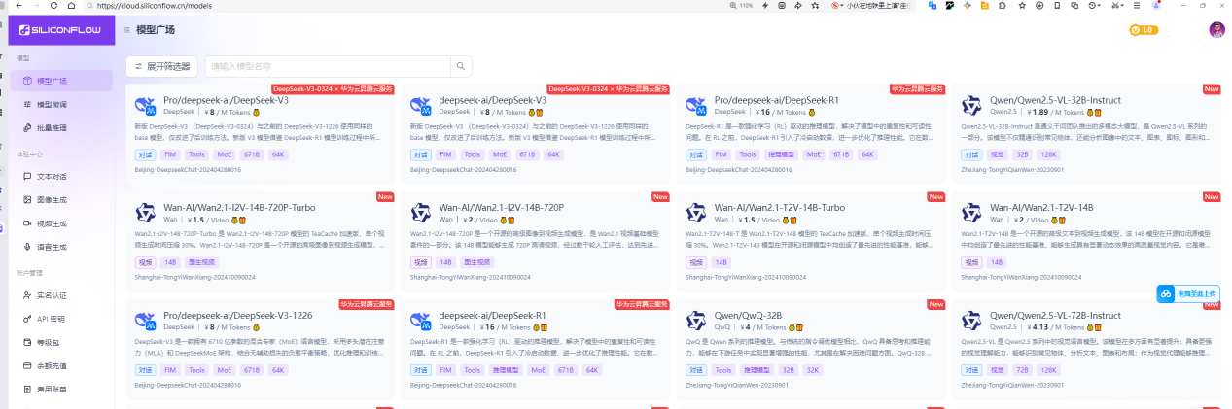Click the Wan2.1-I2V-14B-720P-Turbo model logo
Screen dimensions: 1232x409
coord(146,214)
